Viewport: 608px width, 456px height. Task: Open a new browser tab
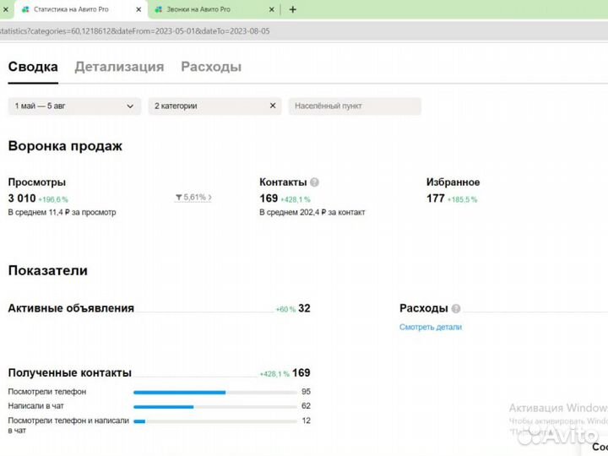pos(293,9)
